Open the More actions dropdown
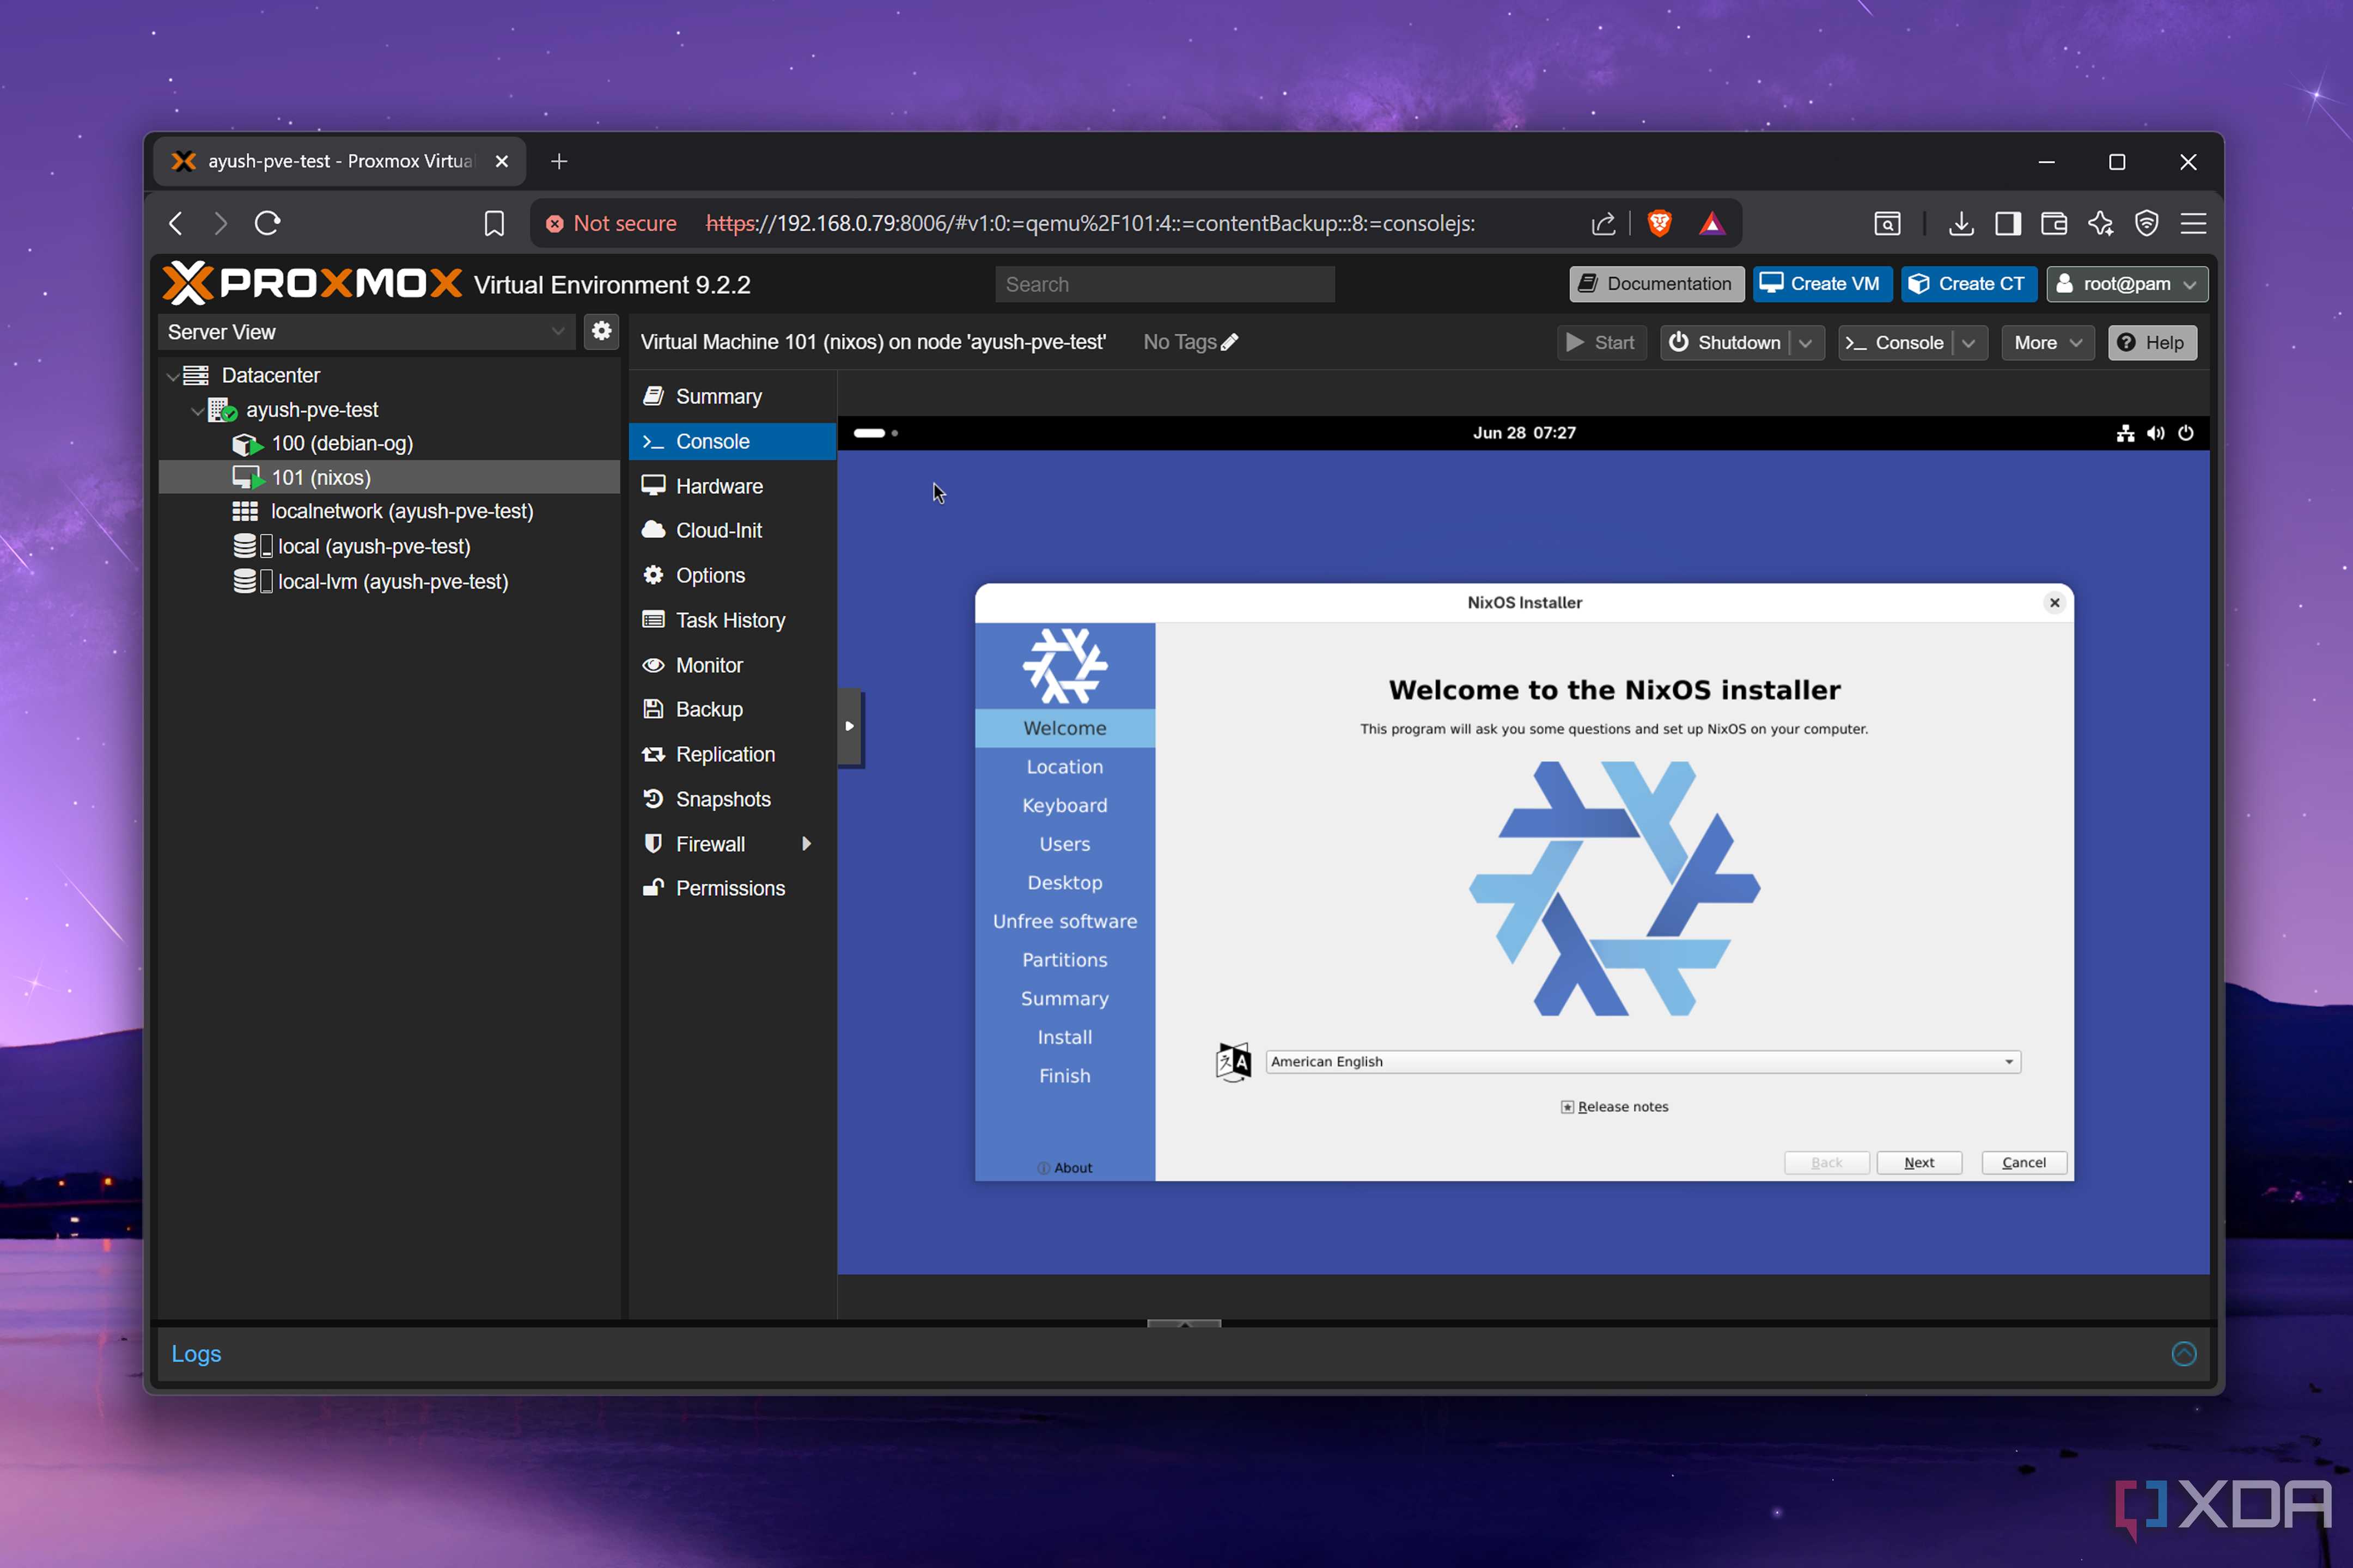The image size is (2353, 1568). click(2047, 343)
